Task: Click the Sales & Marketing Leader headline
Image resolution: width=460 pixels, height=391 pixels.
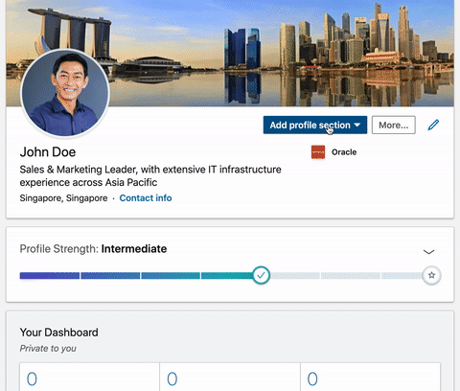Action: pyautogui.click(x=150, y=175)
